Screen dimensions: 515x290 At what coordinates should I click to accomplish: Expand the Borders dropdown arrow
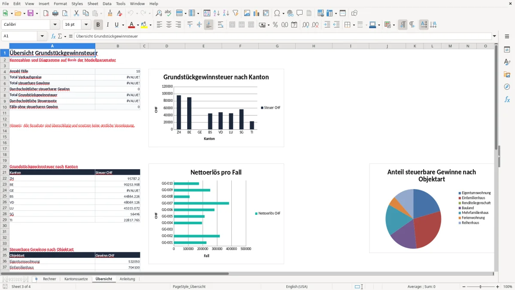(354, 25)
